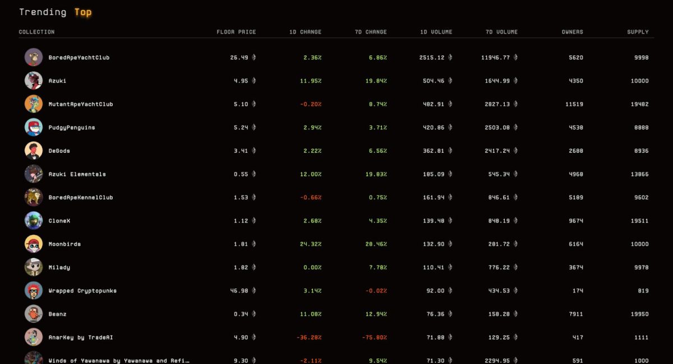The image size is (673, 364).
Task: Click the AnarKey by TradeAI name
Action: click(x=81, y=338)
